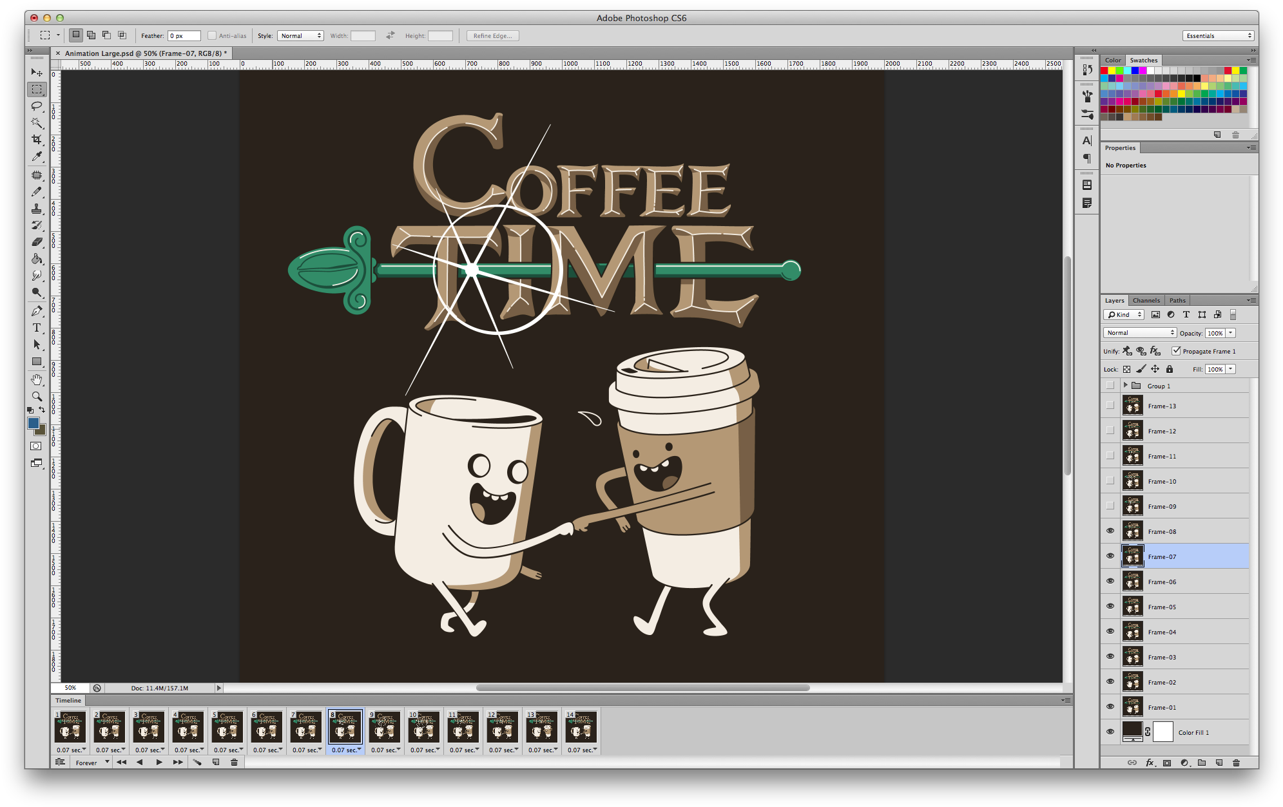Image resolution: width=1283 pixels, height=807 pixels.
Task: Hide the Frame-08 layer
Action: pos(1110,531)
